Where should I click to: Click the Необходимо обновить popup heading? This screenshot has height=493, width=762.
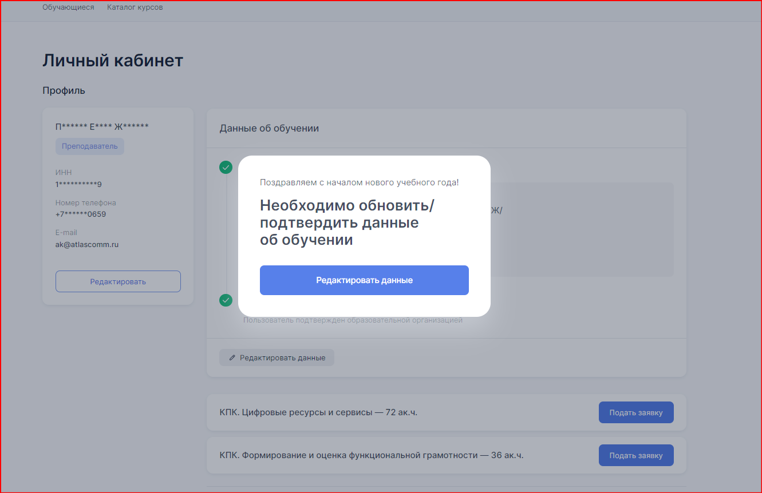click(x=346, y=222)
